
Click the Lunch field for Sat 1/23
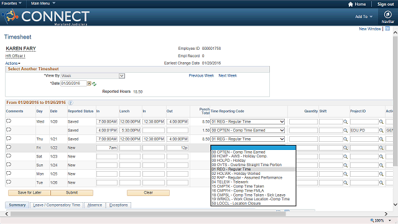coord(130,156)
